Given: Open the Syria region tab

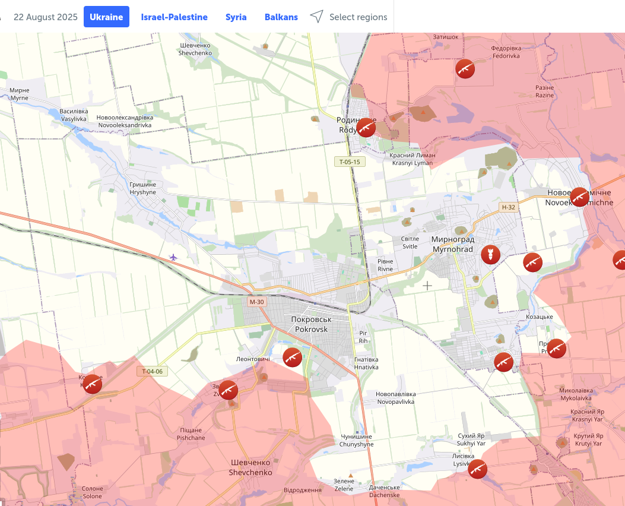Looking at the screenshot, I should 236,17.
